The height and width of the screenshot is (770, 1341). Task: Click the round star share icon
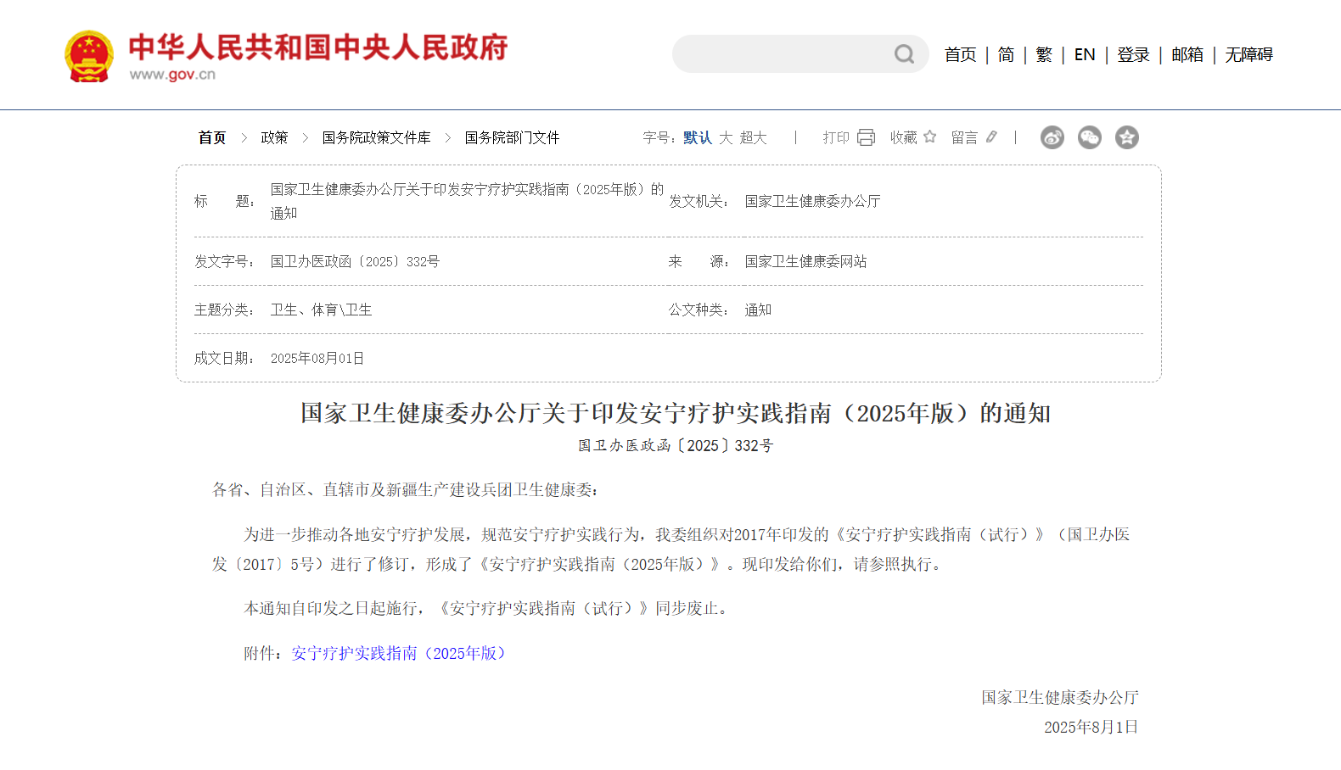pos(1127,137)
